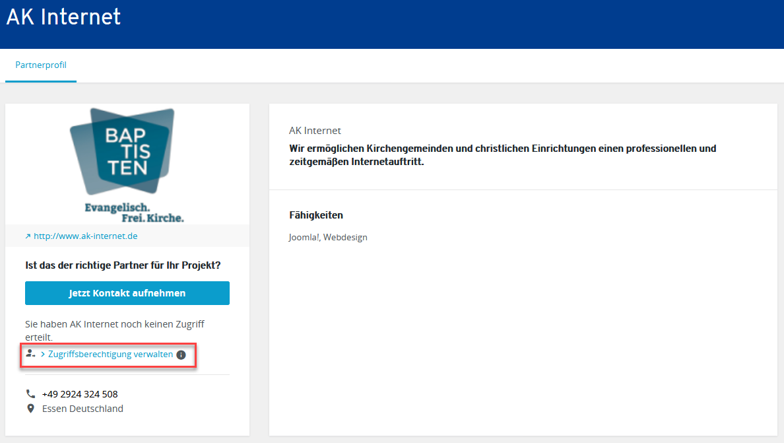
Task: Select the Essen Deutschland location text
Action: tap(82, 408)
